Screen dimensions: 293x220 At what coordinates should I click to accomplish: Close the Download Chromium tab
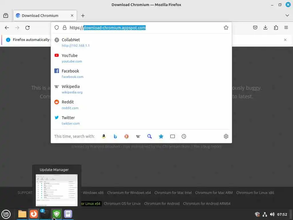[72, 15]
